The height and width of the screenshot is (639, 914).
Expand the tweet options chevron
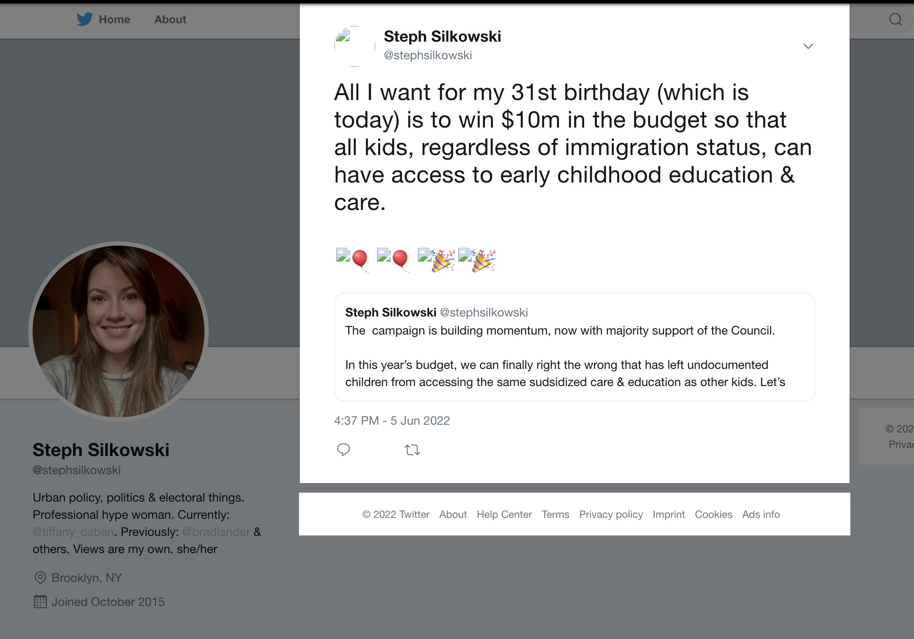tap(808, 46)
